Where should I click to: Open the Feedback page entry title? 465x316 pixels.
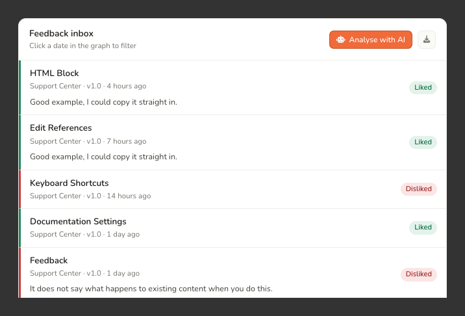(49, 261)
